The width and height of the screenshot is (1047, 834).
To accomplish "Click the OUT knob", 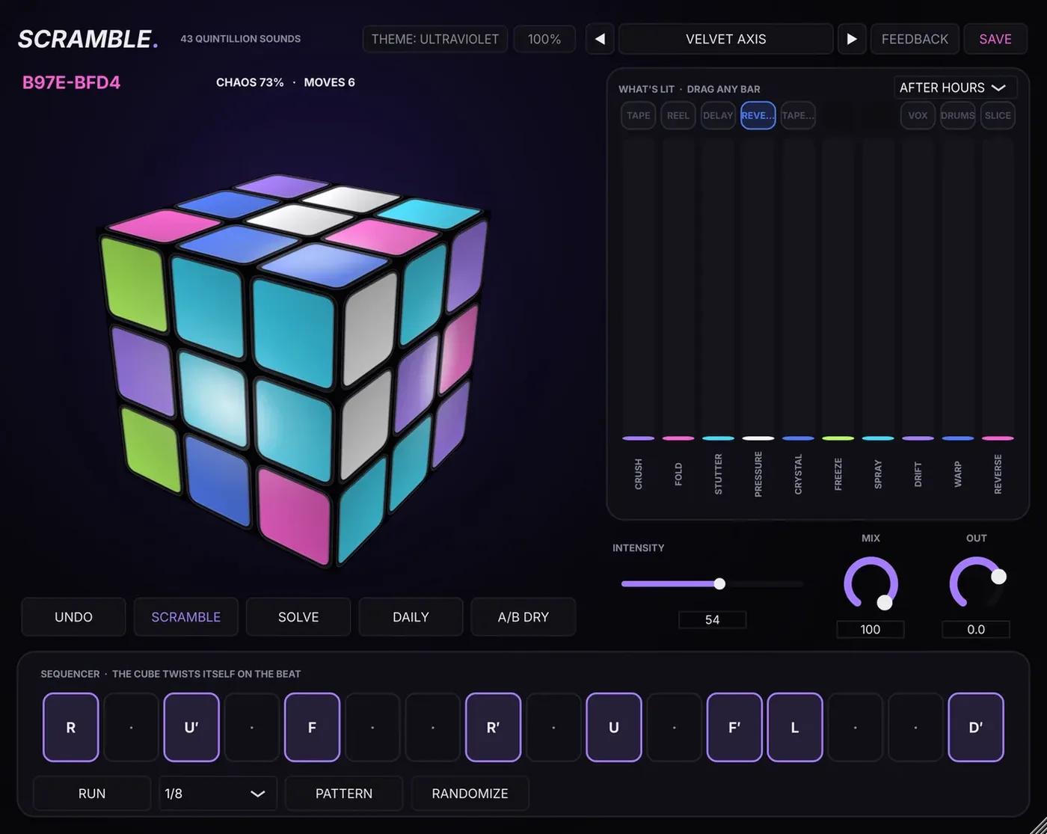I will (x=976, y=583).
